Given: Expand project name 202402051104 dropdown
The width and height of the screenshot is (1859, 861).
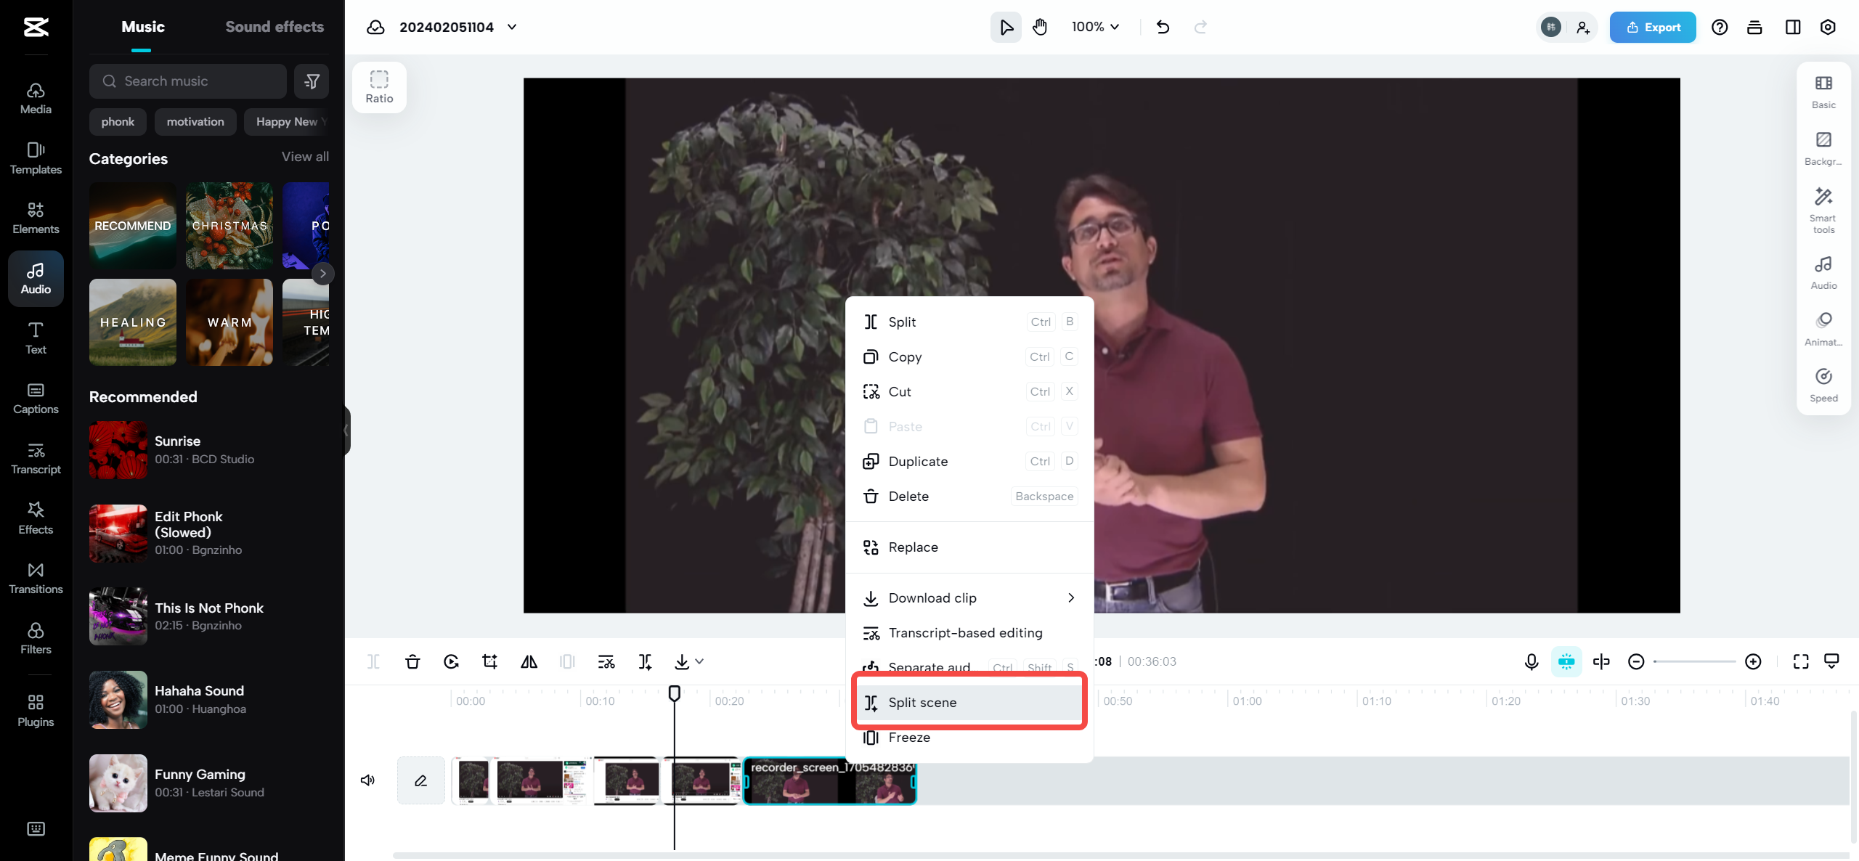Looking at the screenshot, I should pyautogui.click(x=512, y=27).
